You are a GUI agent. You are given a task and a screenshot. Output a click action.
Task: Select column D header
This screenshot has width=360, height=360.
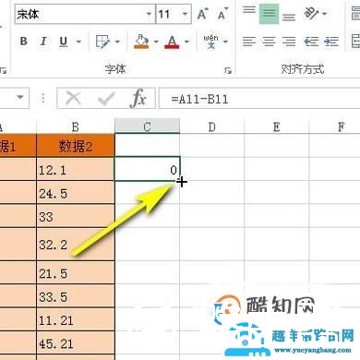(x=212, y=126)
